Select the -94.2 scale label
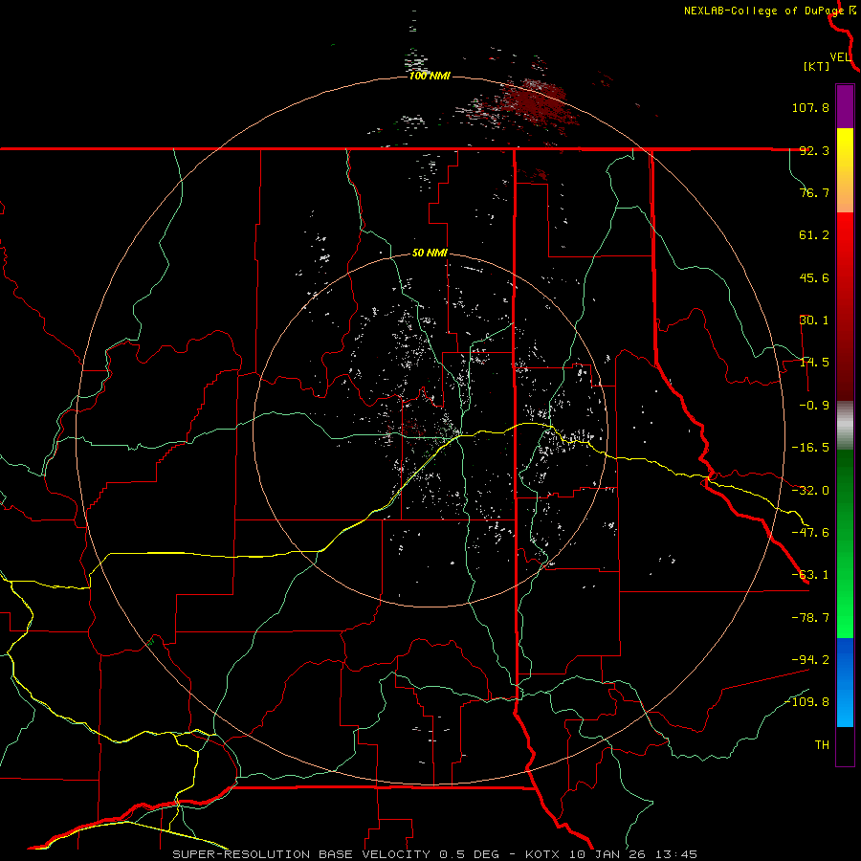861x861 pixels. click(x=810, y=659)
